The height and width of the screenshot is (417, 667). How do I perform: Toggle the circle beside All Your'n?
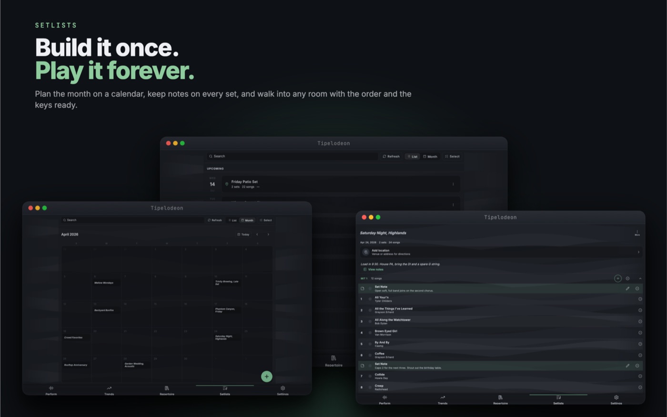click(370, 299)
